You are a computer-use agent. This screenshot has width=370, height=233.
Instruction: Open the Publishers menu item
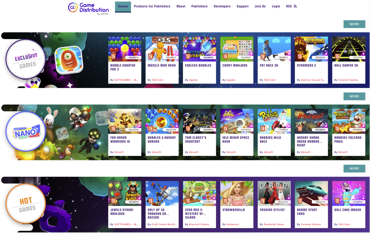[199, 7]
